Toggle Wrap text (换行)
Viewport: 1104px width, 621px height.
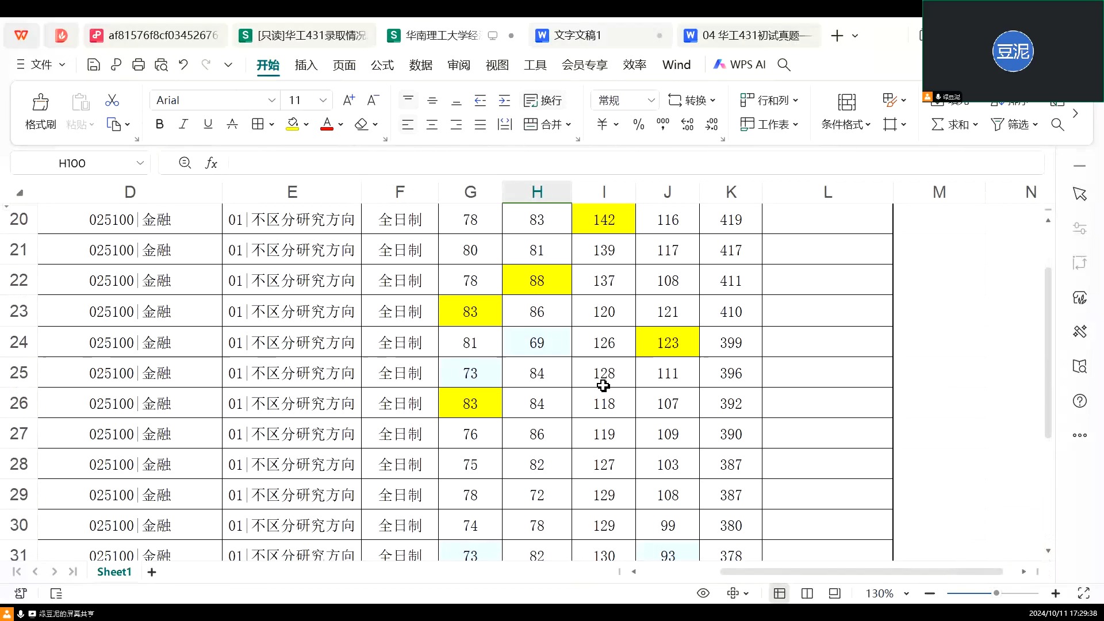542,100
